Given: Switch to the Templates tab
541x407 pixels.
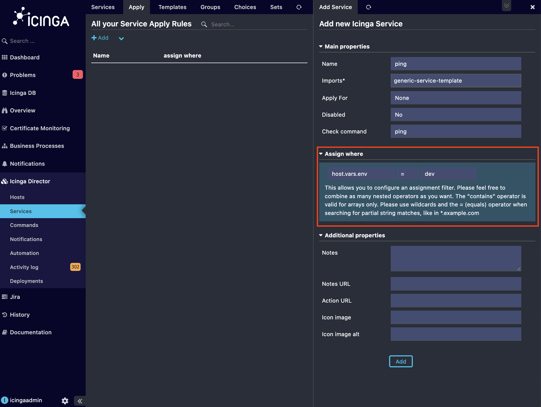Looking at the screenshot, I should click(172, 7).
